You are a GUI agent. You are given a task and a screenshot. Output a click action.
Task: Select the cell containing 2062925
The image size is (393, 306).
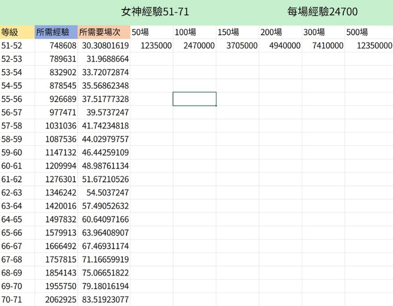click(x=56, y=300)
